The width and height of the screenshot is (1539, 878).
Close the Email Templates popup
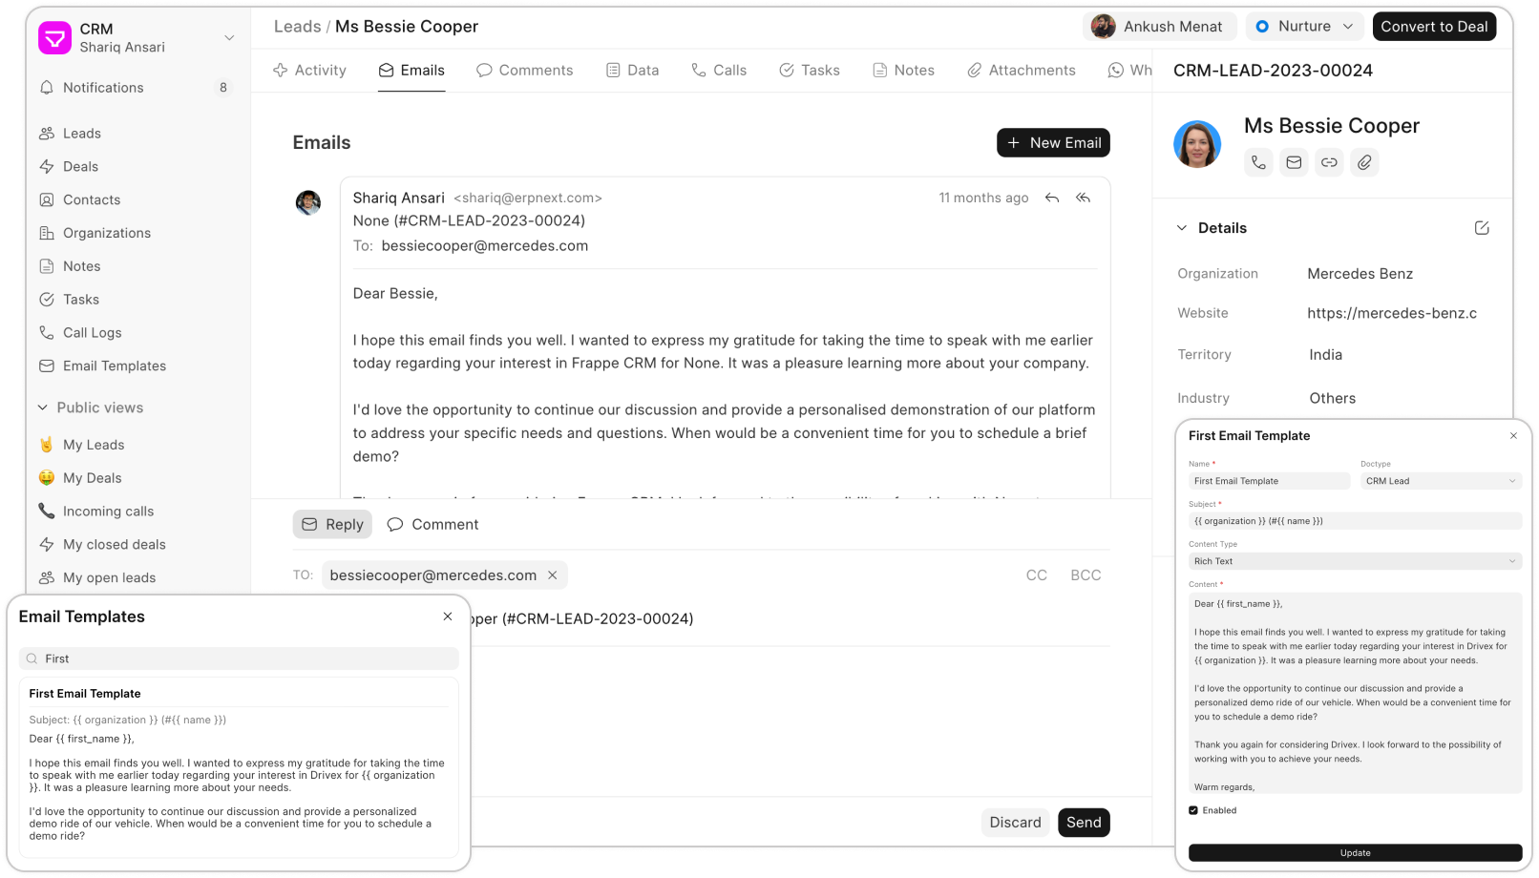[x=448, y=617]
